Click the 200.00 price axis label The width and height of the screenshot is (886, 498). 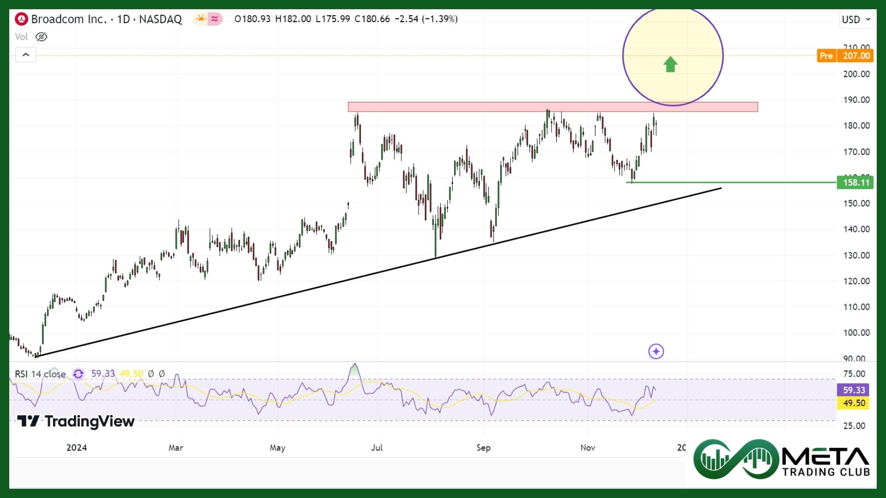coord(856,74)
